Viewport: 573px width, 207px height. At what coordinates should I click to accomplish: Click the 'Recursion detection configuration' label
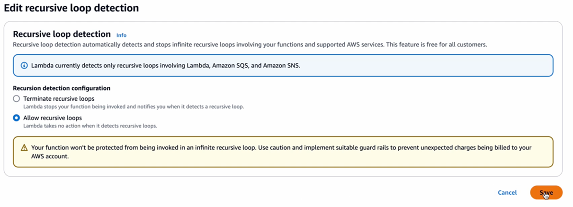click(62, 88)
